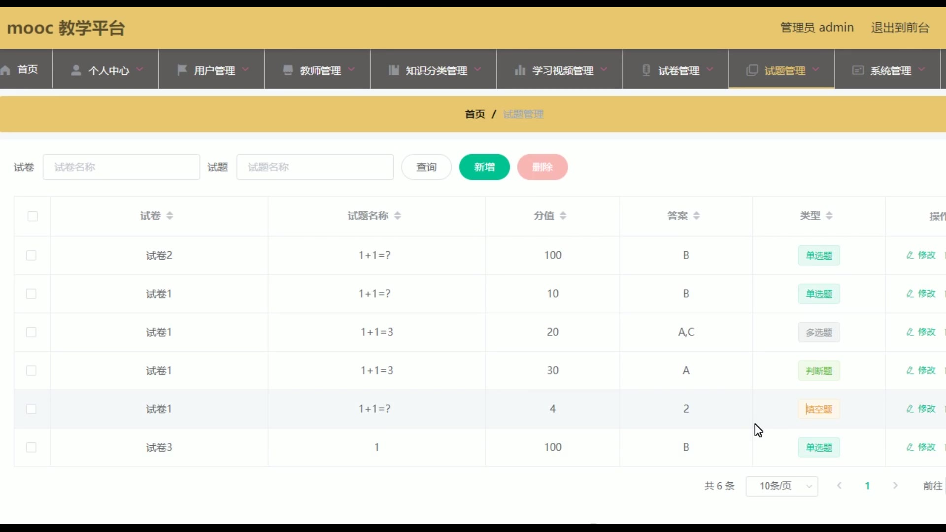
Task: Open the 知识分类管理 menu item
Action: pyautogui.click(x=436, y=70)
